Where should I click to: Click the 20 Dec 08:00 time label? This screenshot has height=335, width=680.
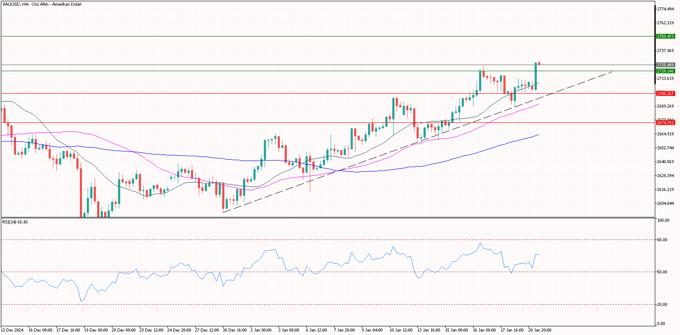[x=125, y=330]
